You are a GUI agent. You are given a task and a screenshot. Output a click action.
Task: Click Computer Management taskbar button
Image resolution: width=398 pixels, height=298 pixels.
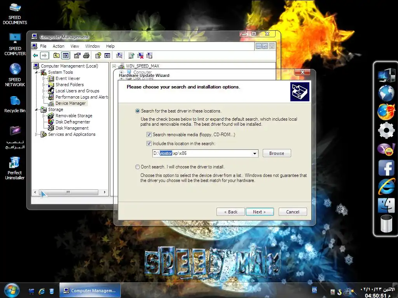tap(90, 290)
